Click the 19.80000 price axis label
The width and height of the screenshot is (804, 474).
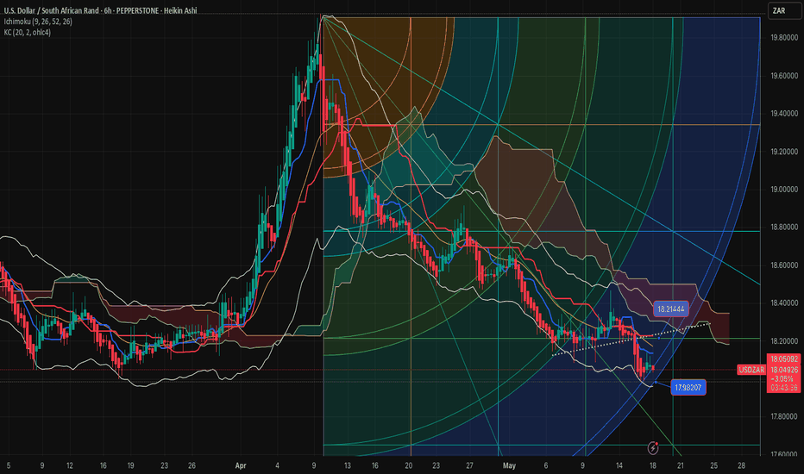784,37
